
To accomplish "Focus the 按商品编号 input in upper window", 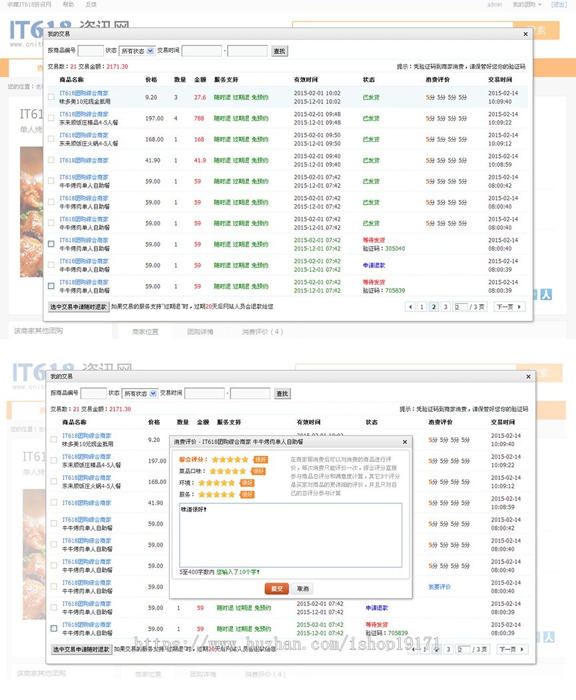I will click(x=91, y=51).
